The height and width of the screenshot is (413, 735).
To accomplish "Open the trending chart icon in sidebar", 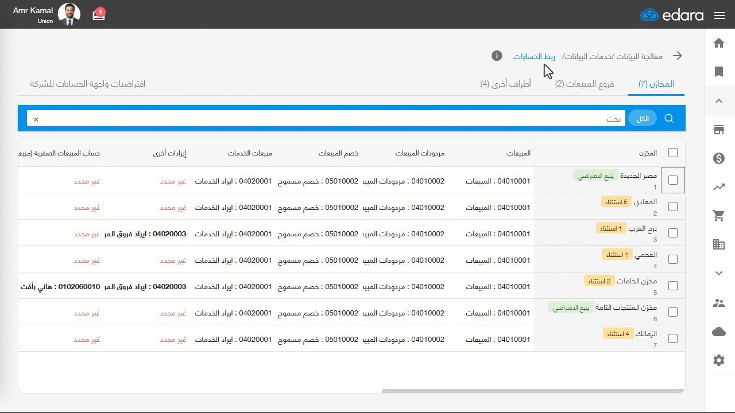I will (x=719, y=187).
